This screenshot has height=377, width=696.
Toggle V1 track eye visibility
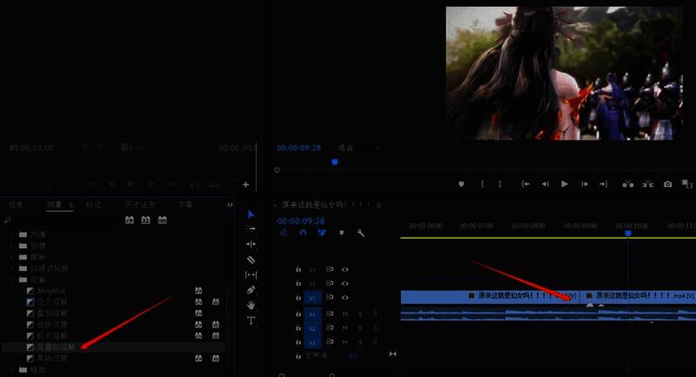(345, 298)
